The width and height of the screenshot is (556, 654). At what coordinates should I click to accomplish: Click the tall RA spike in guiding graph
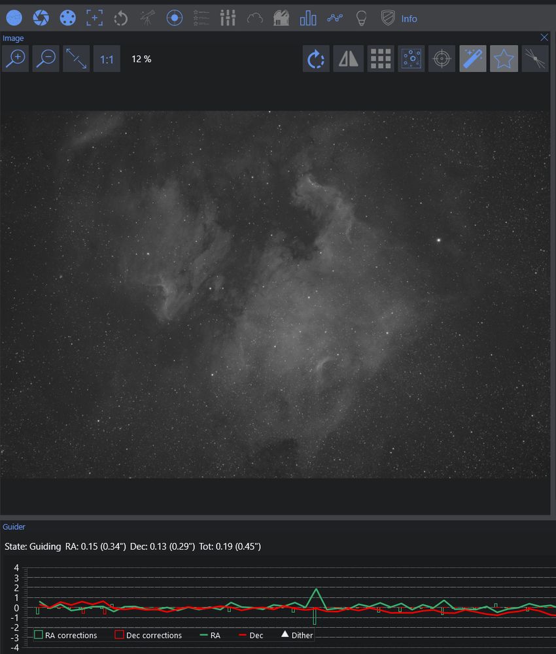(317, 596)
